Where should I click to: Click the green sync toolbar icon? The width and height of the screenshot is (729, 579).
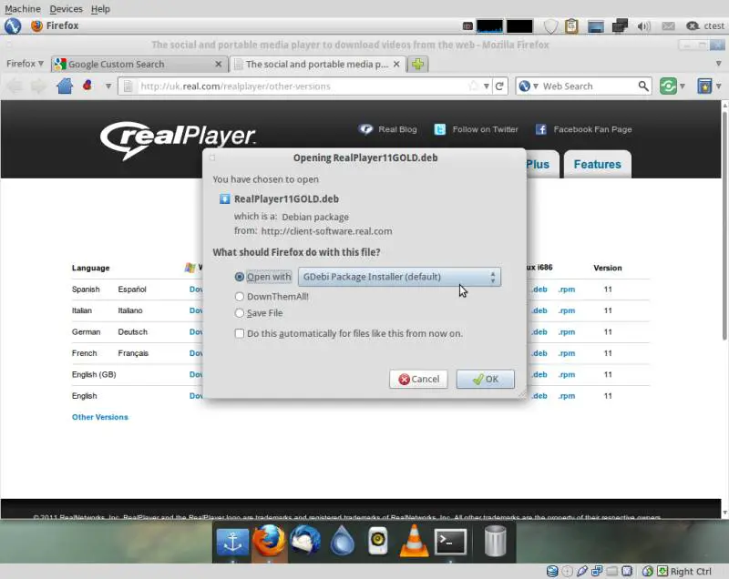coord(668,86)
